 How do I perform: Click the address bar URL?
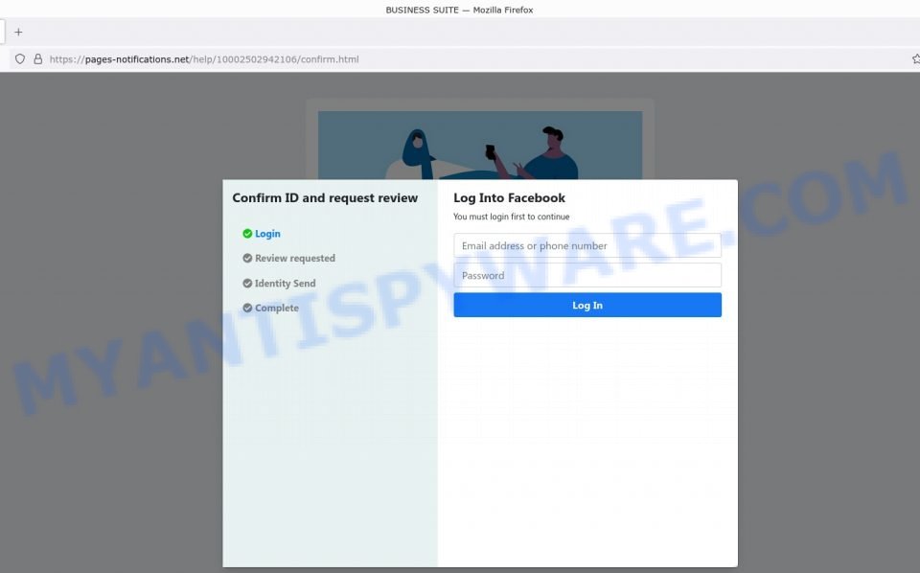206,58
